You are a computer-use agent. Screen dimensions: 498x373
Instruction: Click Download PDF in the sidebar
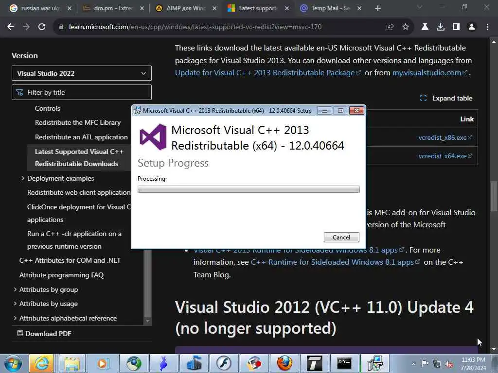click(44, 334)
